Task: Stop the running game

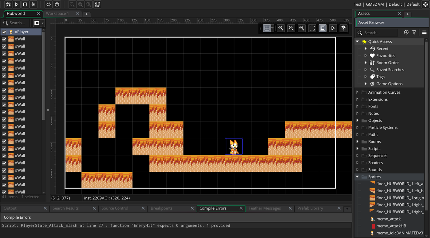Action: pos(25,4)
